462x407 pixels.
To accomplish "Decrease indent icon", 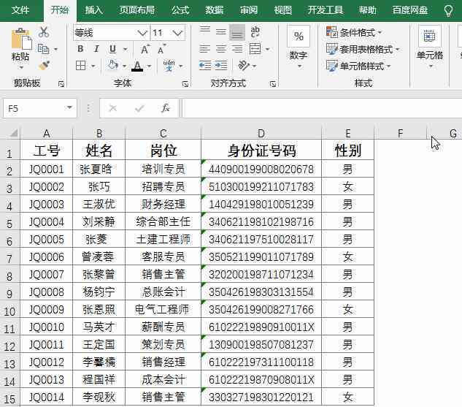I will point(205,66).
